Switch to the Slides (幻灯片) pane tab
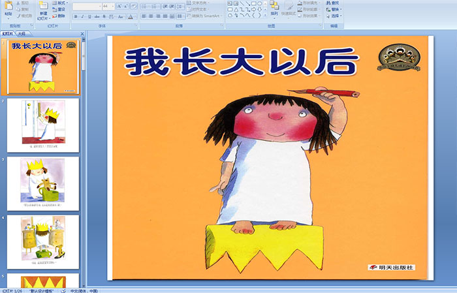The image size is (457, 293). pos(7,34)
